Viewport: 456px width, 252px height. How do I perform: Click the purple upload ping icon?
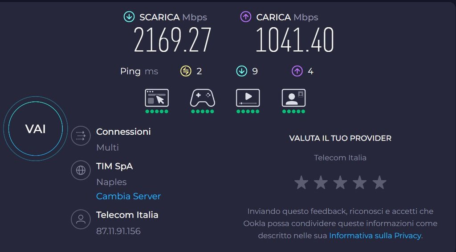297,71
